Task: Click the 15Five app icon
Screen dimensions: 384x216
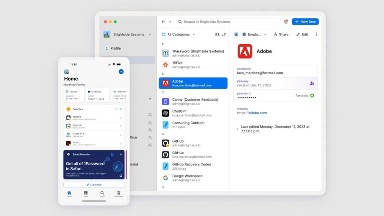Action: pos(165,65)
